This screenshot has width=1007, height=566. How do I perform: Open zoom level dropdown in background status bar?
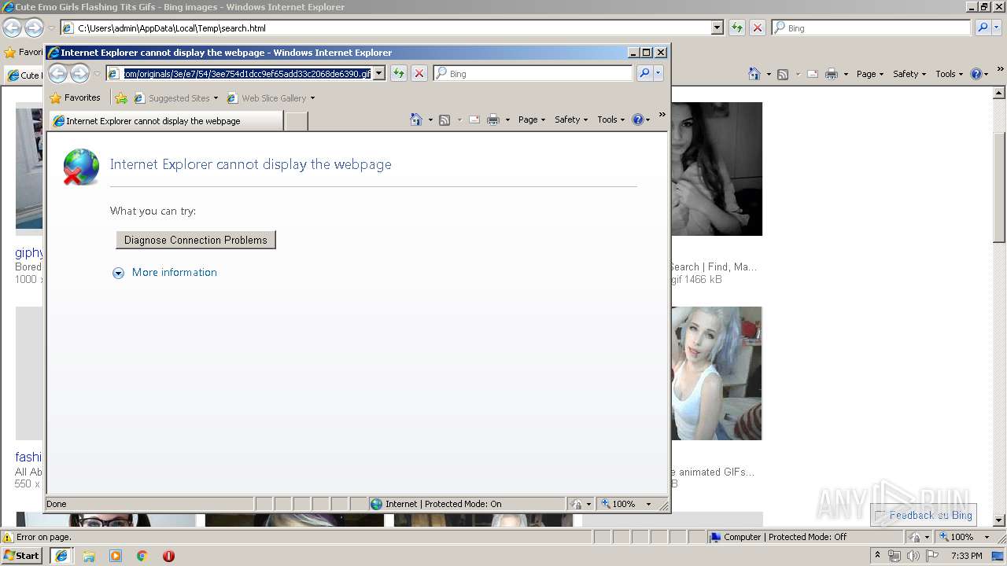(987, 537)
